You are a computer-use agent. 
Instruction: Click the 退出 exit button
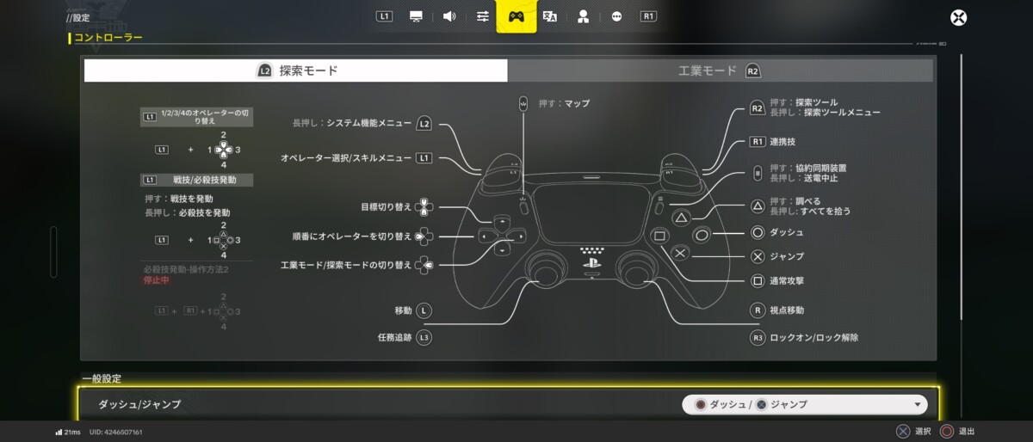(957, 432)
